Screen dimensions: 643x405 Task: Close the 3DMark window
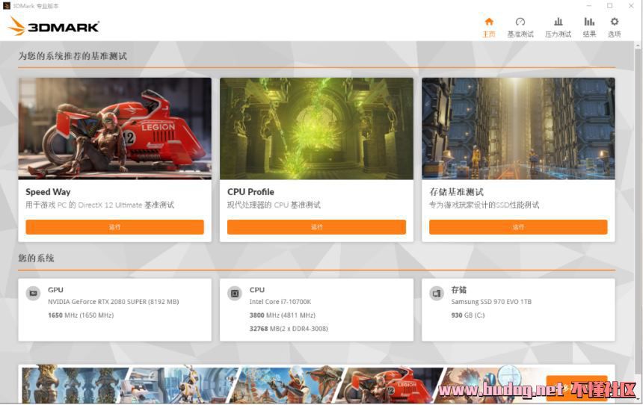631,6
